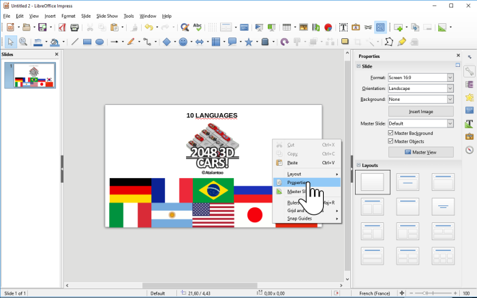Click the Find & Replace icon
The width and height of the screenshot is (477, 298).
coord(185,27)
